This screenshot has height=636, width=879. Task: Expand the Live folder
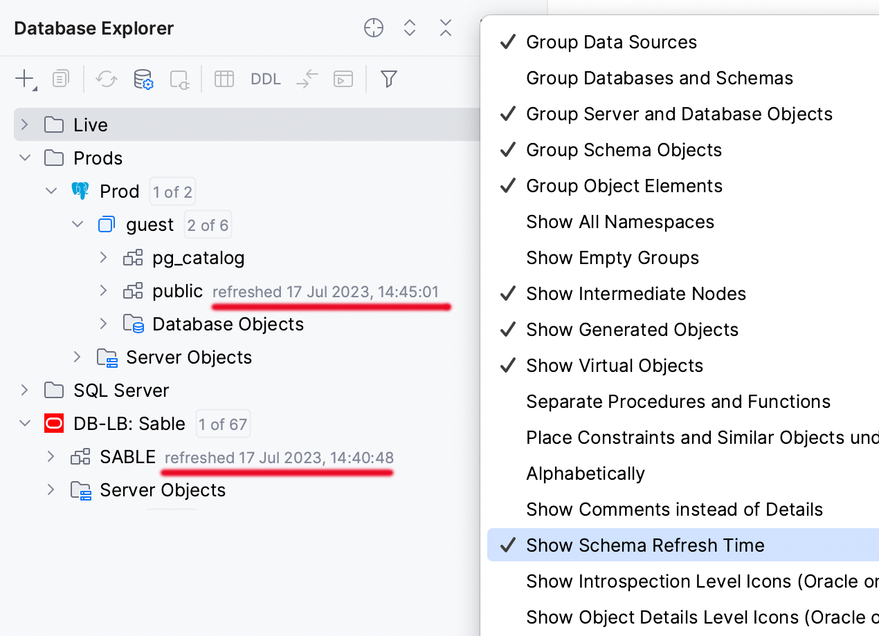tap(25, 125)
